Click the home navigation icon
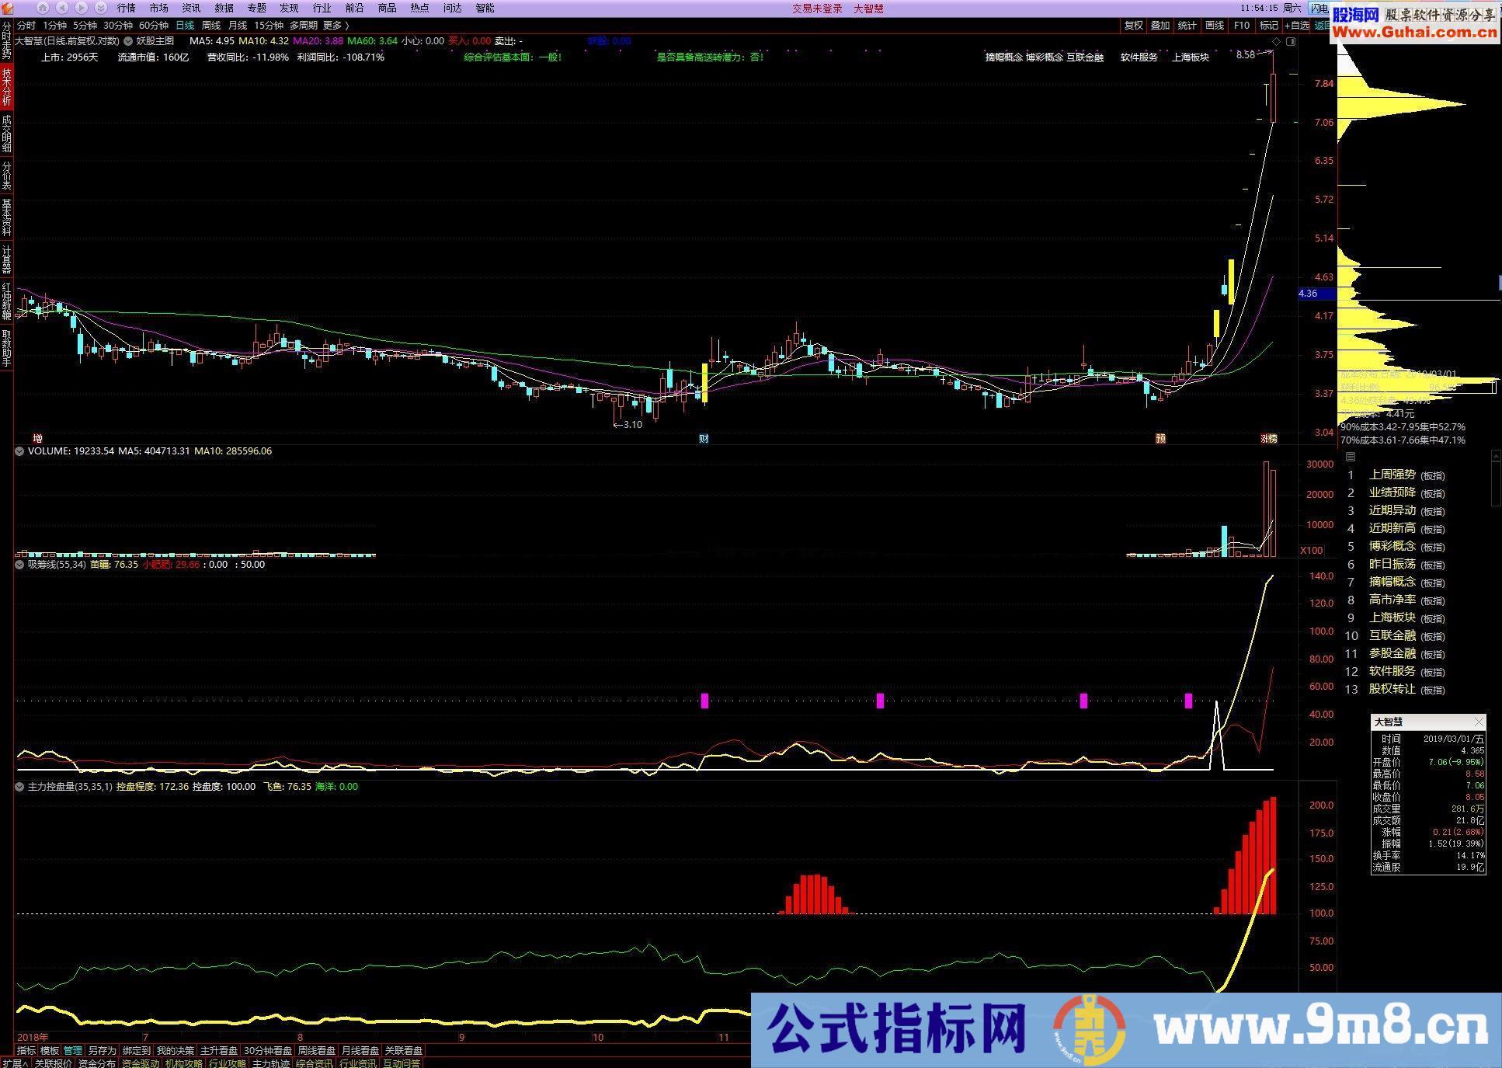 (43, 8)
